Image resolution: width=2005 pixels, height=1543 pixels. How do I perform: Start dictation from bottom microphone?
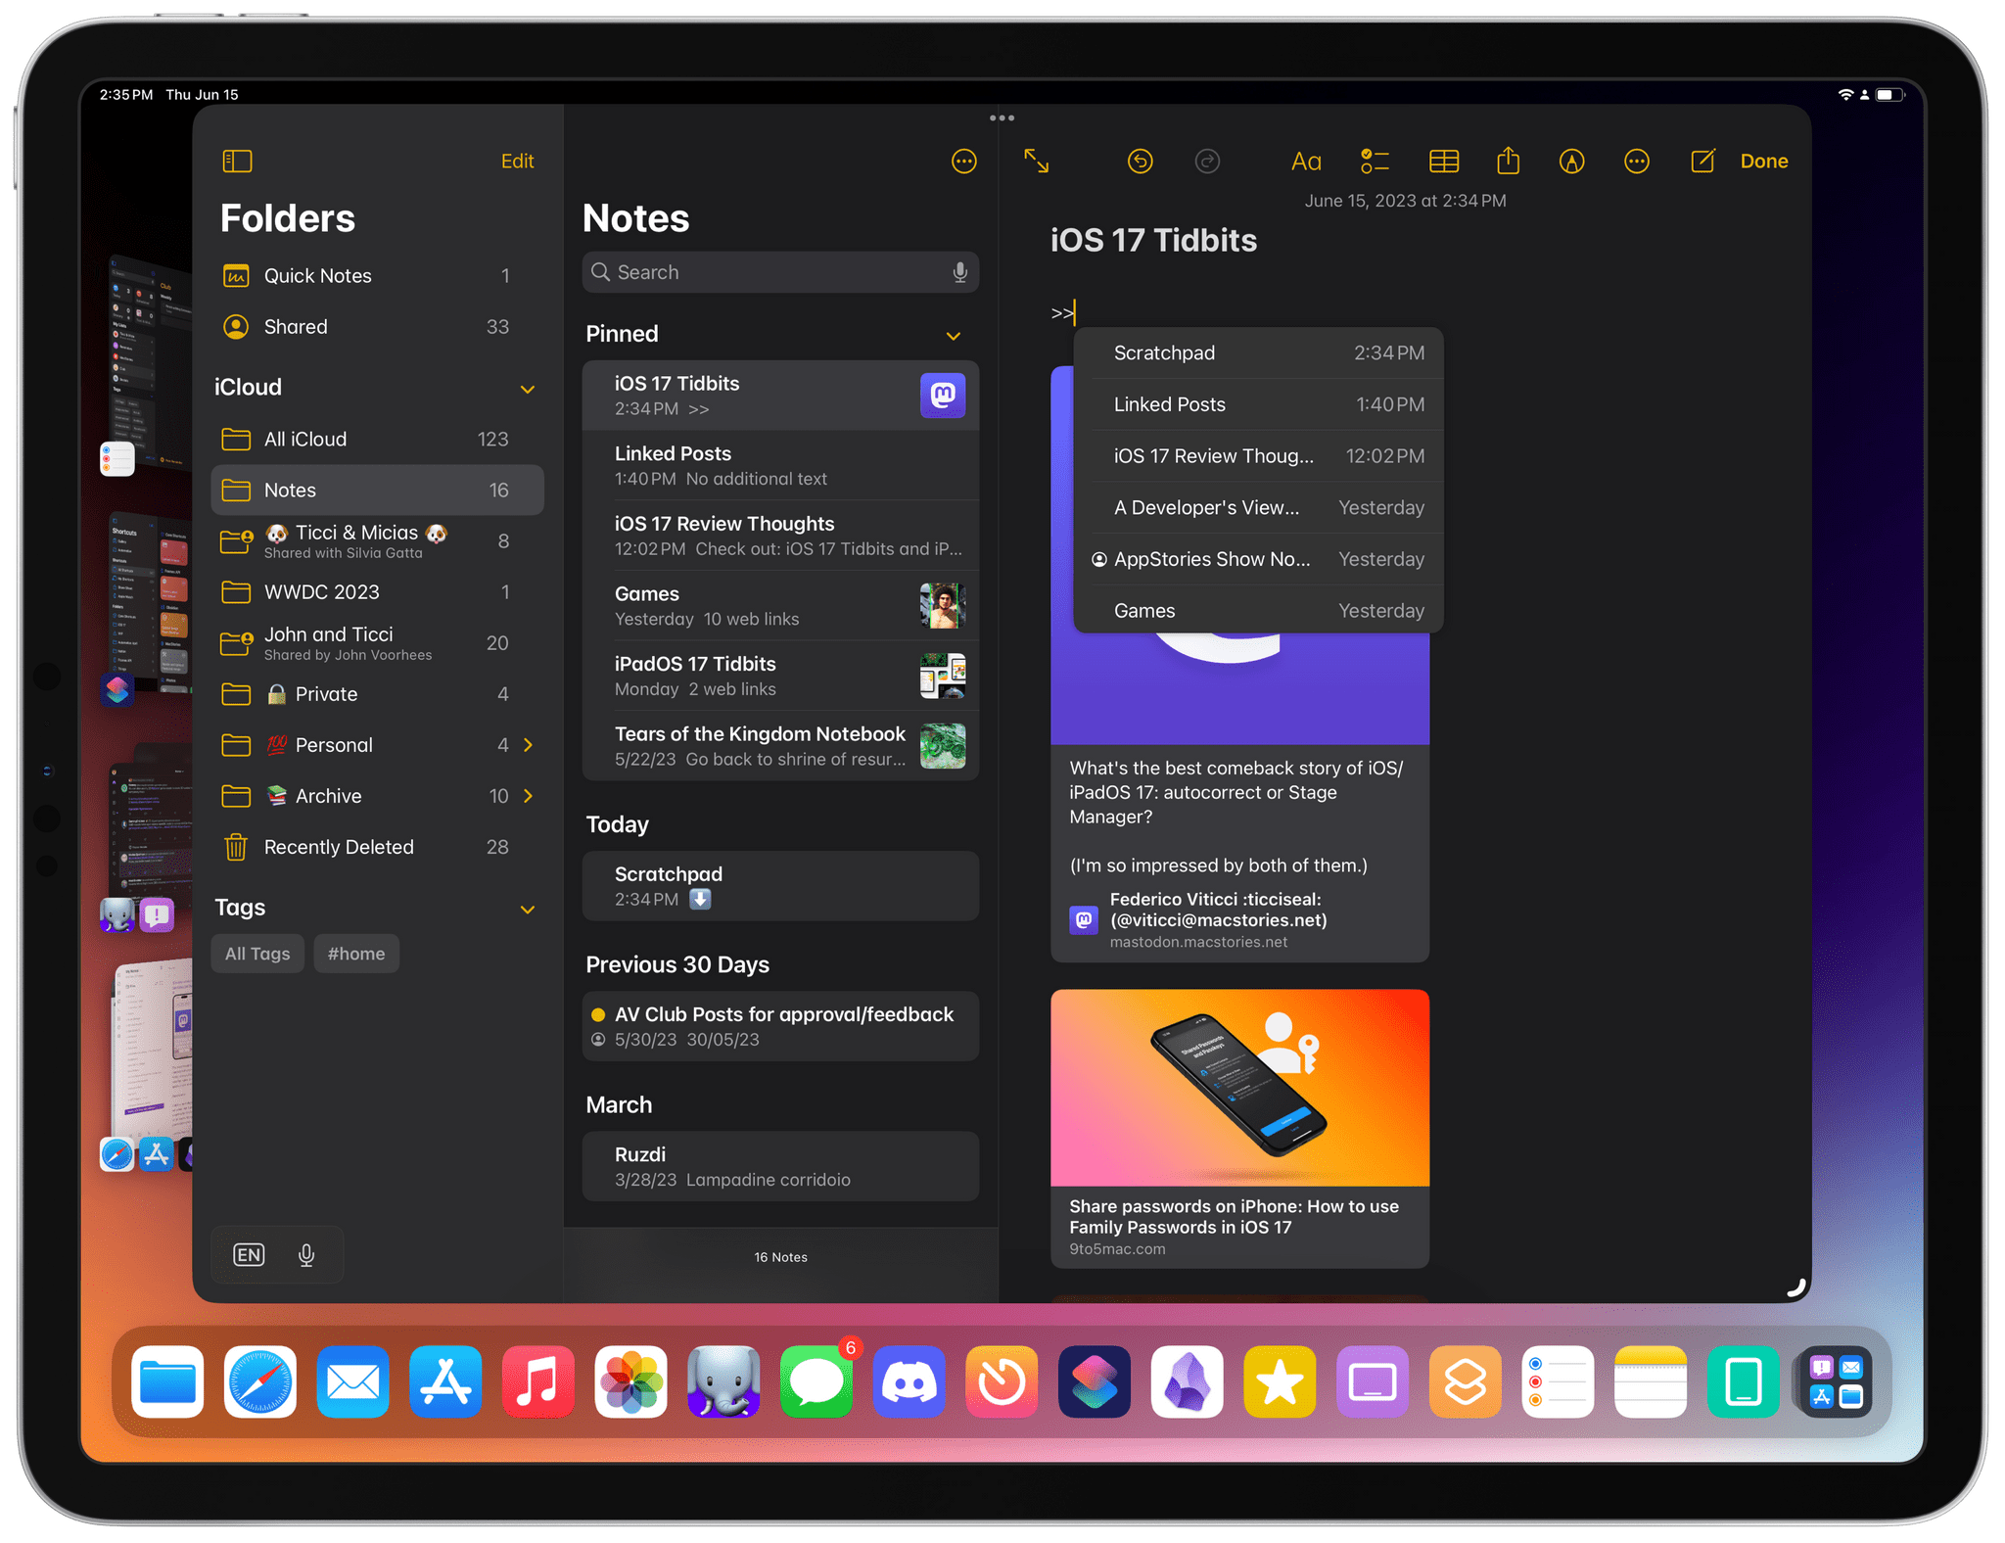click(x=306, y=1254)
